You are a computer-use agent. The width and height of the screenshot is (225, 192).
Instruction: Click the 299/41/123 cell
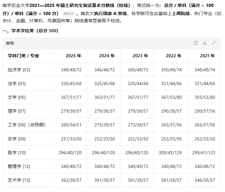pos(204,153)
